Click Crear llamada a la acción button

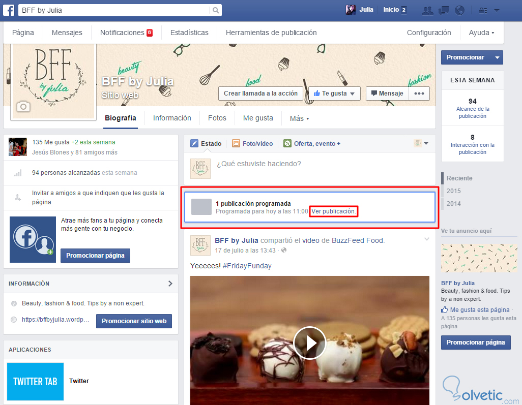tap(260, 94)
